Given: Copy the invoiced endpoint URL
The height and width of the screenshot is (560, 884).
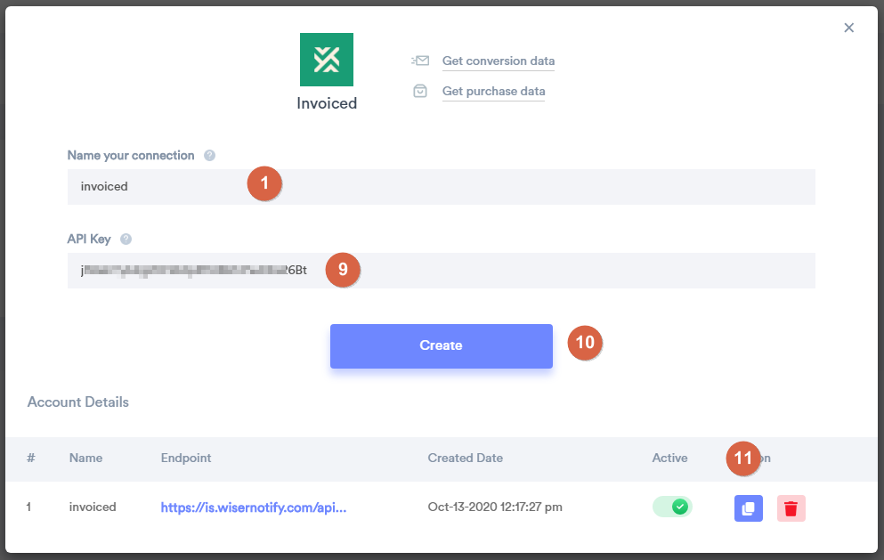Looking at the screenshot, I should click(x=748, y=508).
